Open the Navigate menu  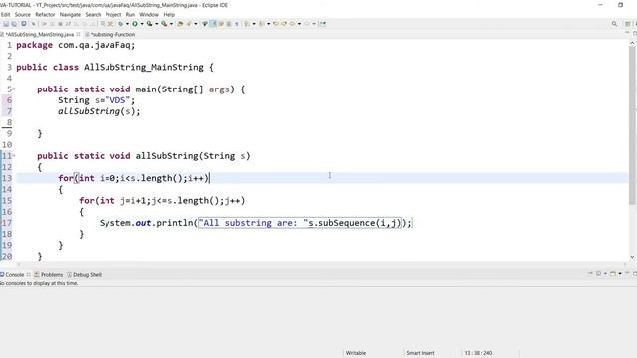click(70, 14)
